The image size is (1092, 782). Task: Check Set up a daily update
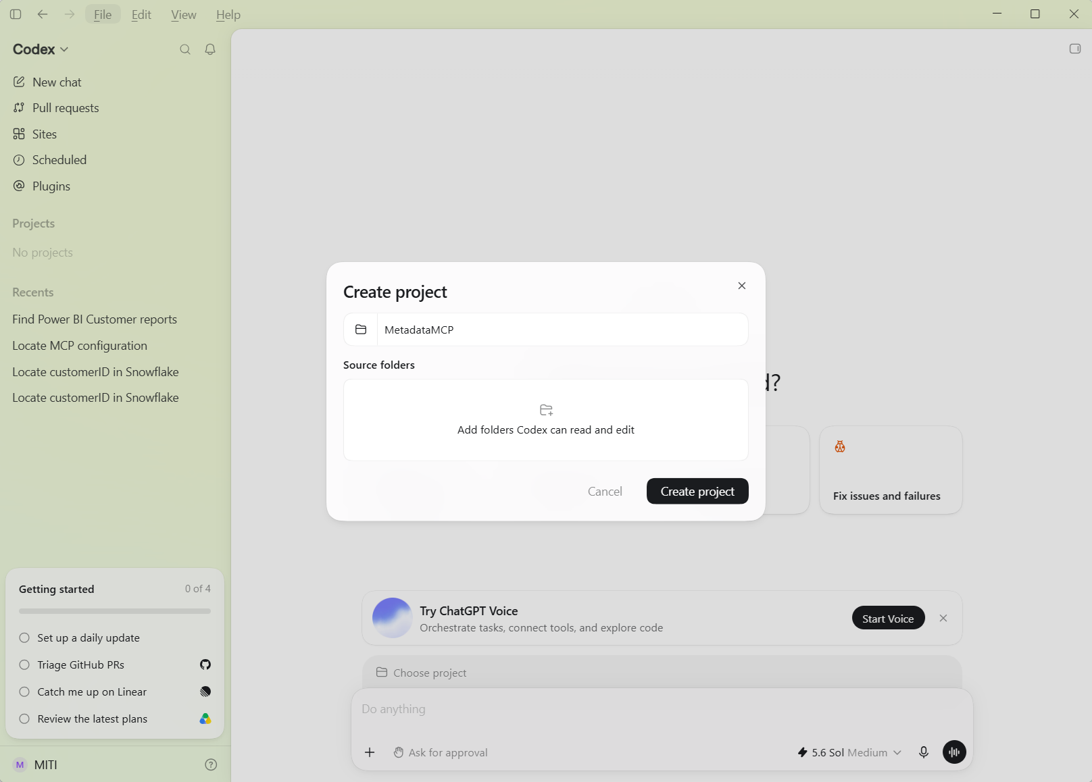[24, 637]
